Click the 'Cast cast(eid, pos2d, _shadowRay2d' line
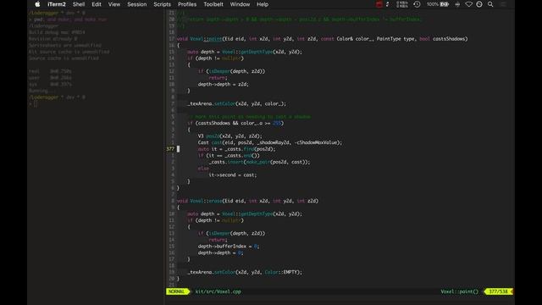This screenshot has width=542, height=305. point(270,142)
